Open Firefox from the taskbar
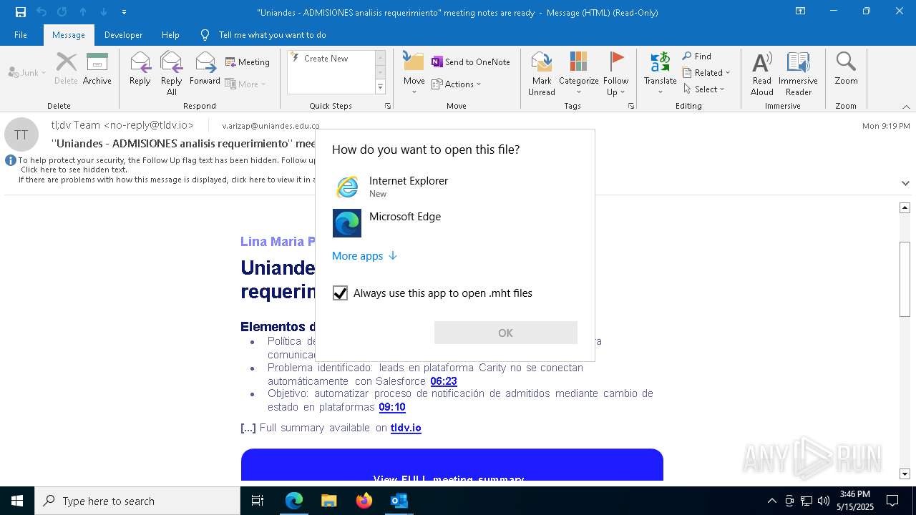 [364, 501]
